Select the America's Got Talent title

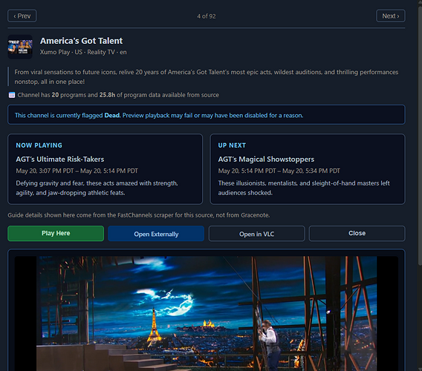tap(81, 41)
